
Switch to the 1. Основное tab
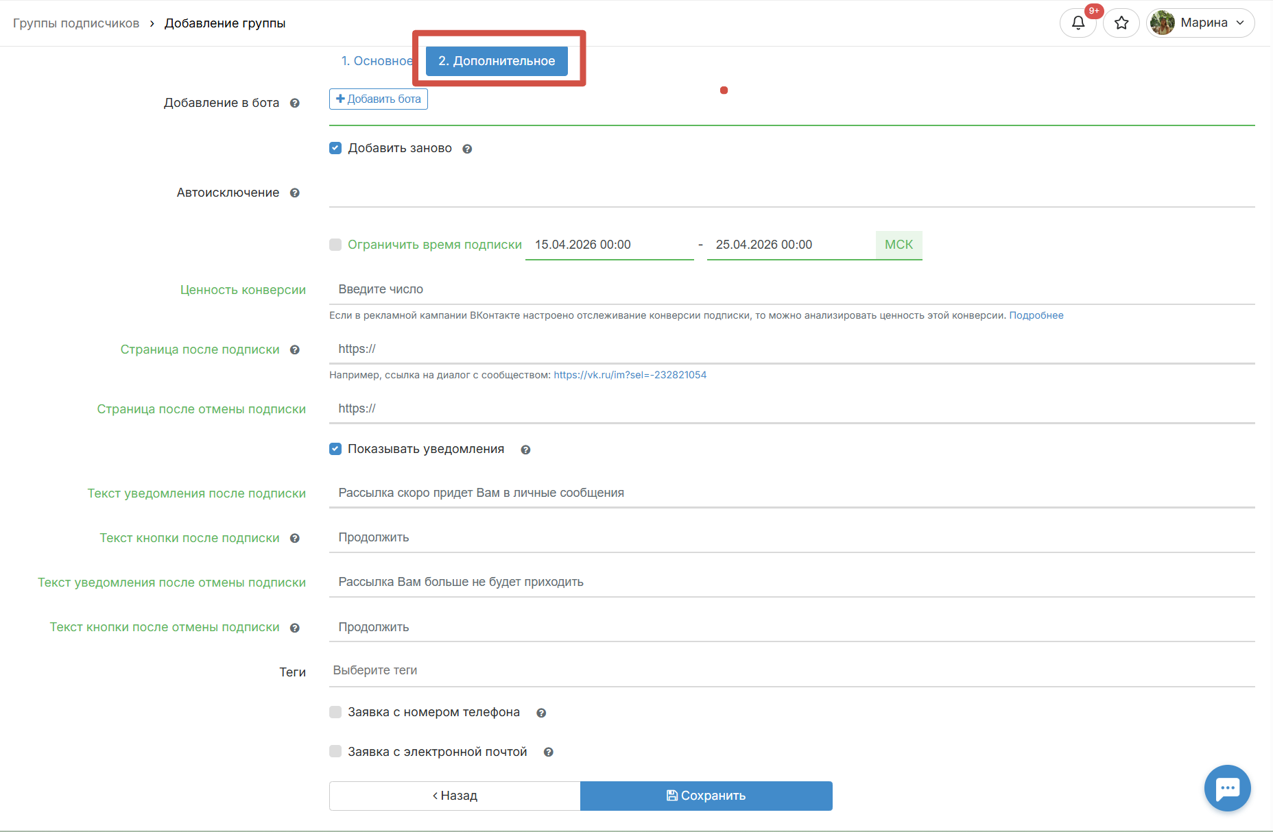(x=377, y=61)
